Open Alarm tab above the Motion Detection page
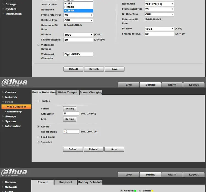 click(x=172, y=85)
